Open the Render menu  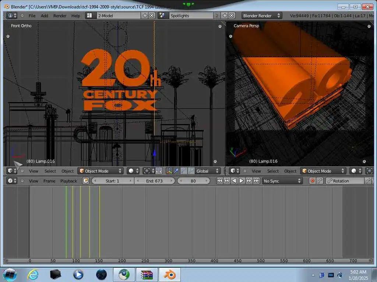pyautogui.click(x=60, y=16)
